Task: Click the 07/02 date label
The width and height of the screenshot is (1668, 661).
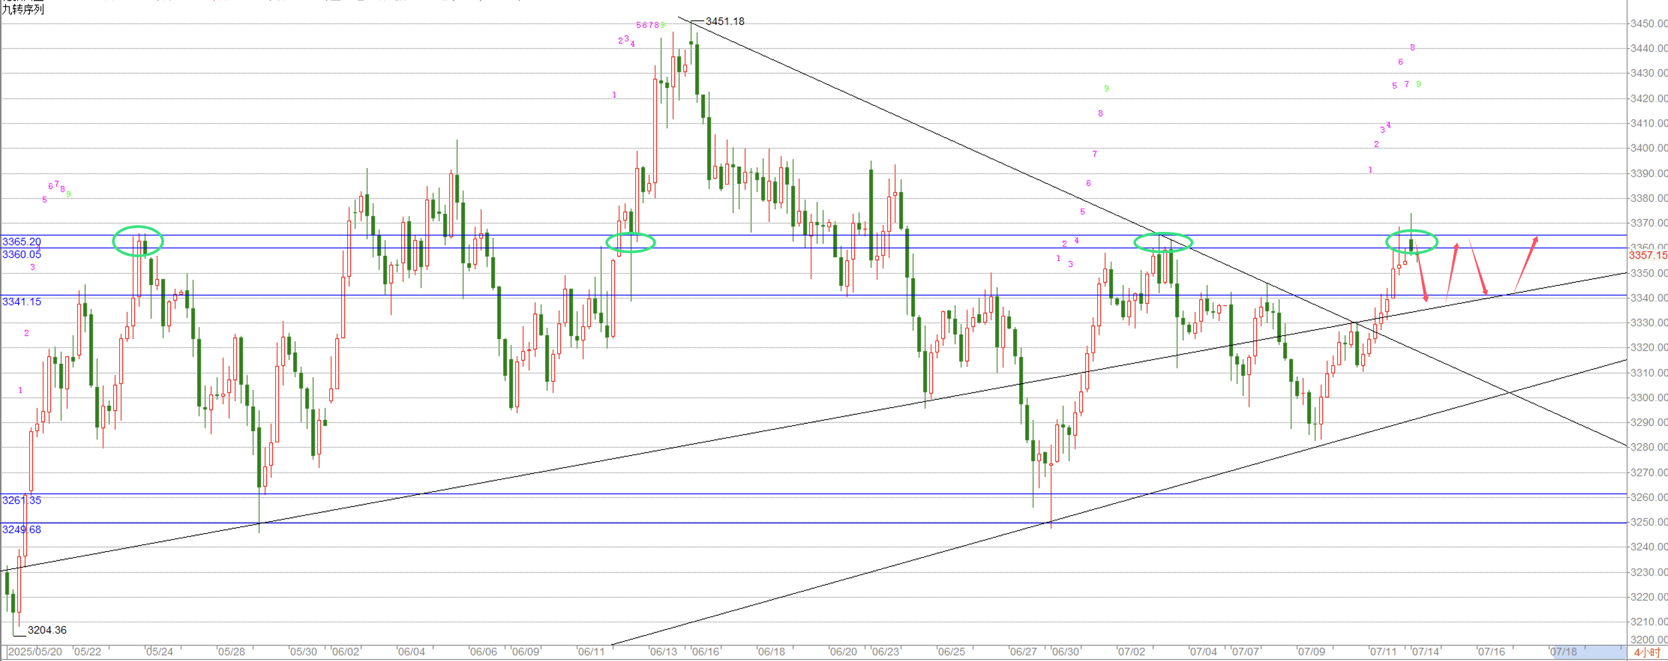Action: (1132, 652)
